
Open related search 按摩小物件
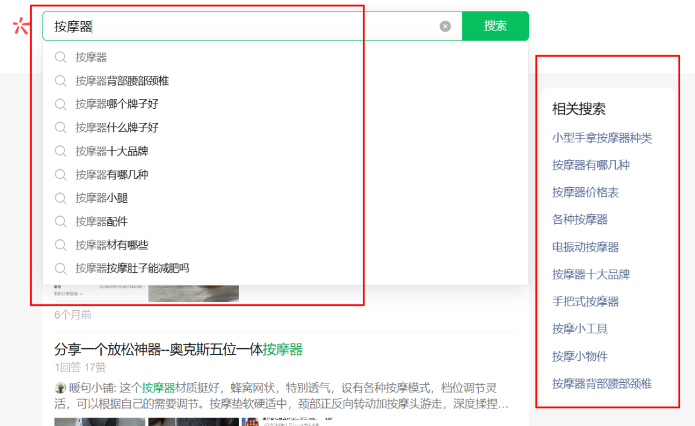click(580, 356)
